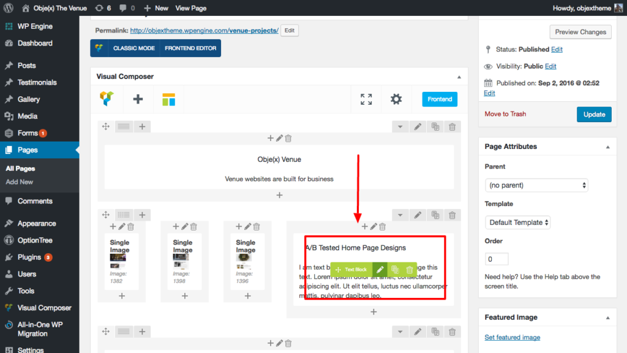
Task: Collapse the Visual Composer panel
Action: tap(459, 77)
